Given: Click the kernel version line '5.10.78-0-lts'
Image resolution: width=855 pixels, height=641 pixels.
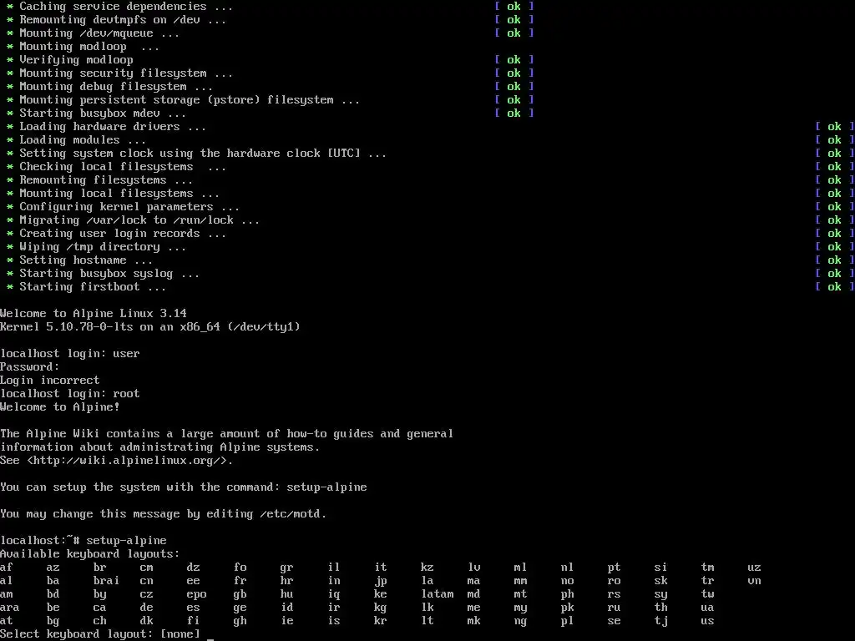Looking at the screenshot, I should (x=150, y=327).
